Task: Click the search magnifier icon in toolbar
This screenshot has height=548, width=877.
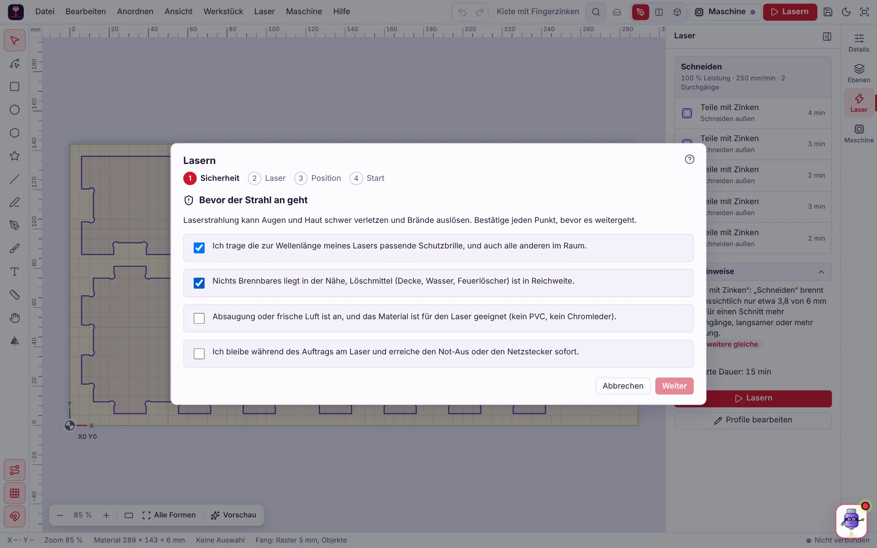Action: [596, 12]
